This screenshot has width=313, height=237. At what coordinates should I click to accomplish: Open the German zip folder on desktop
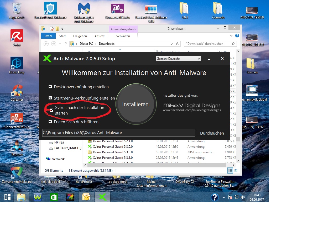[x=252, y=66]
